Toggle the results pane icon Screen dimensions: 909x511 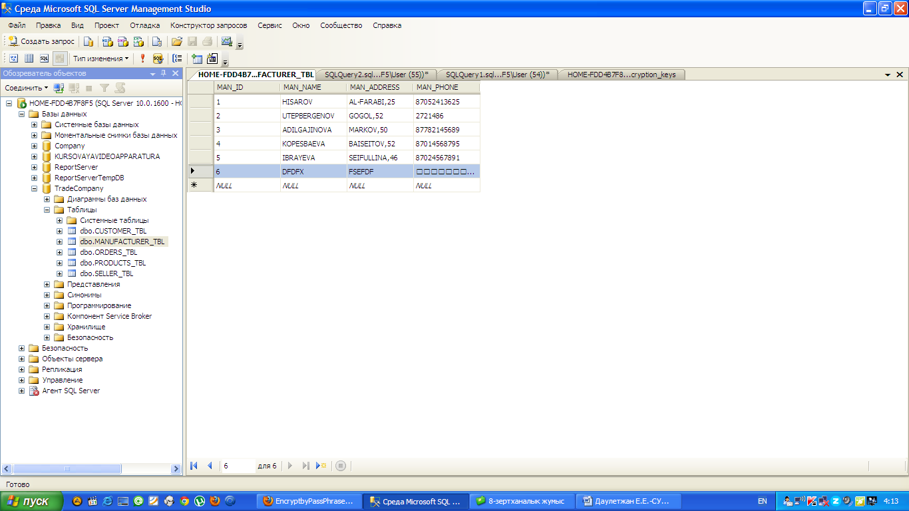[60, 59]
